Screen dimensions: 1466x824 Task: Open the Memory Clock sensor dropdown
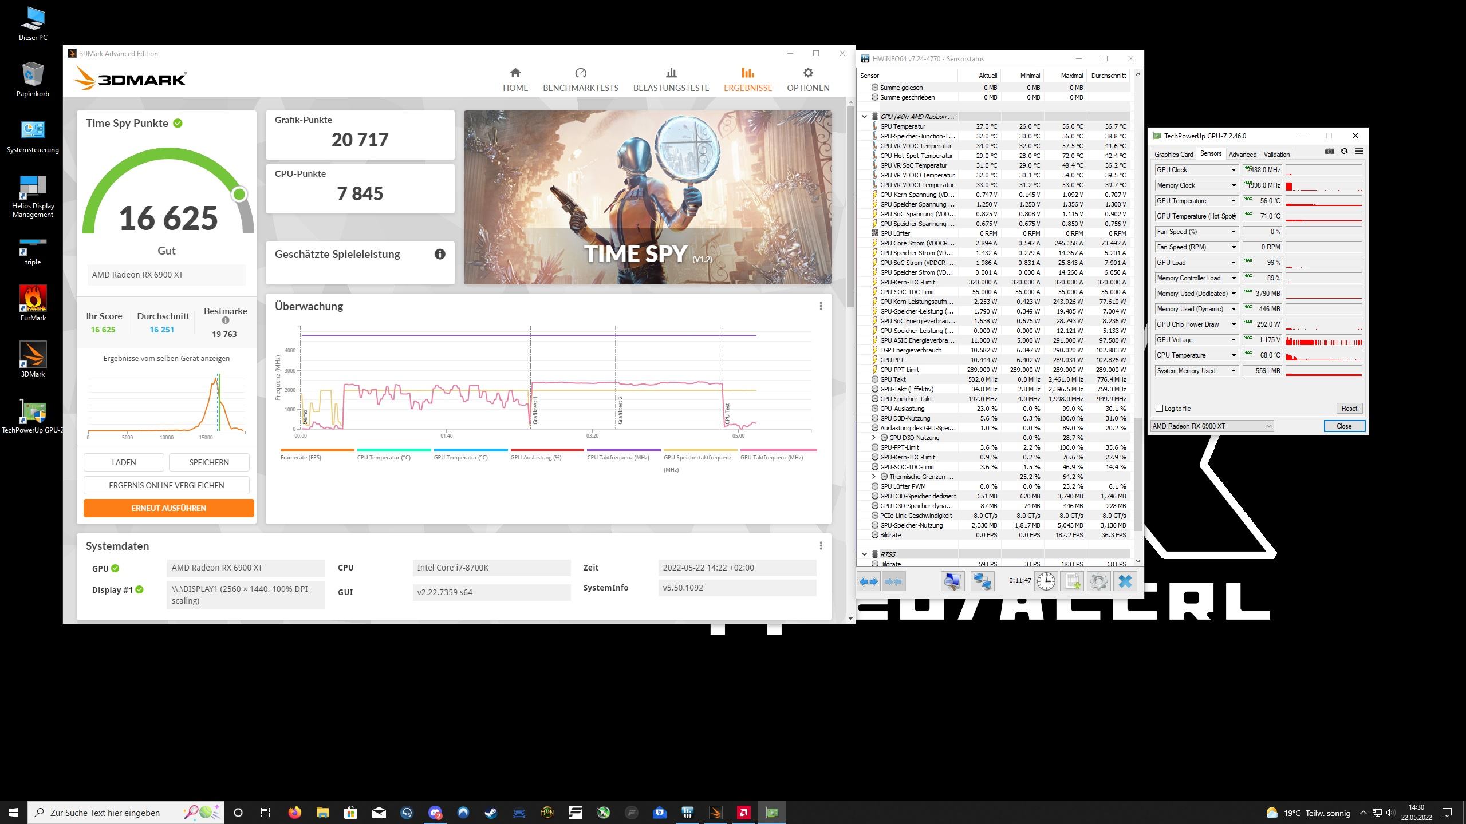[x=1234, y=185]
